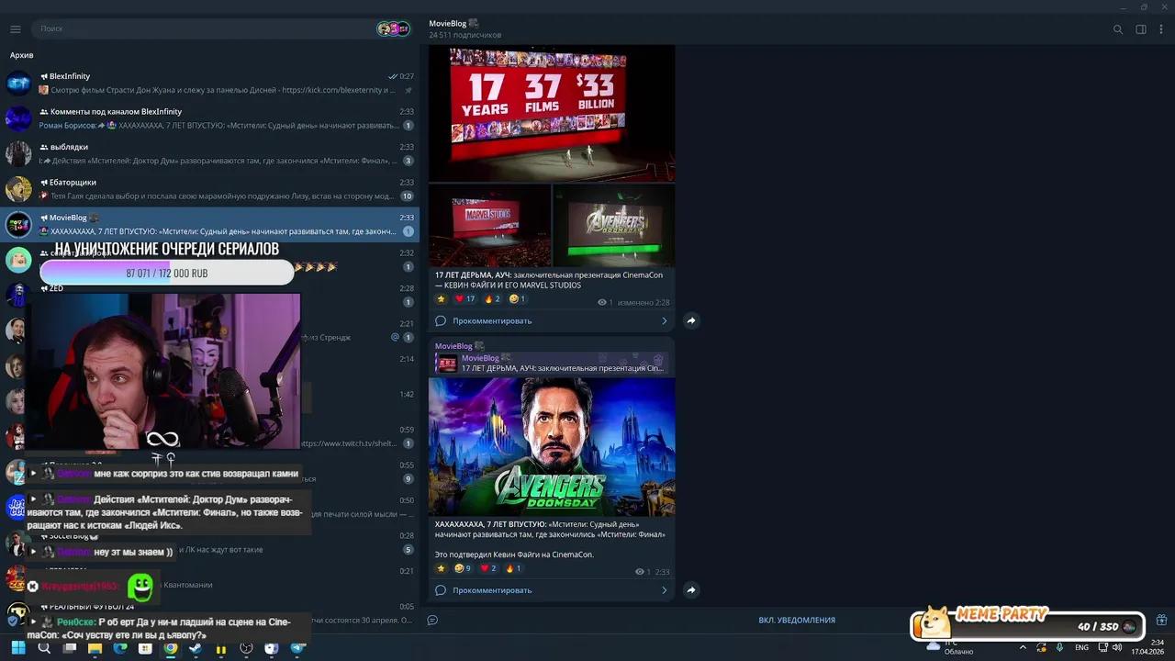Search within the MovieBlog channel

(x=1118, y=29)
